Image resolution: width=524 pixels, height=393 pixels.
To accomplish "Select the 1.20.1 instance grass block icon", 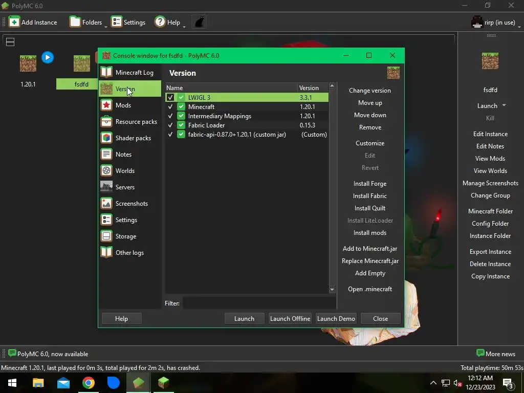I will point(28,63).
